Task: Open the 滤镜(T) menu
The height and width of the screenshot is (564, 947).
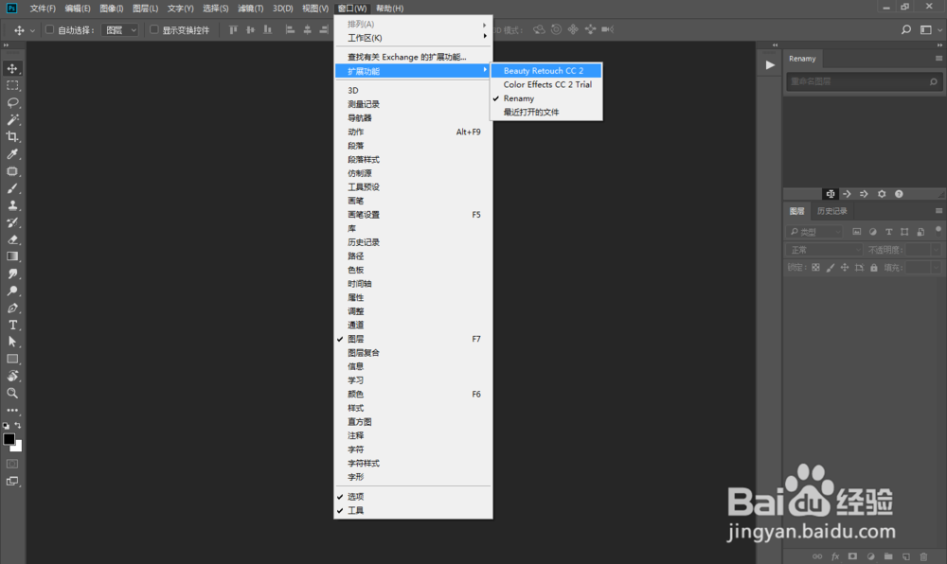Action: (250, 9)
